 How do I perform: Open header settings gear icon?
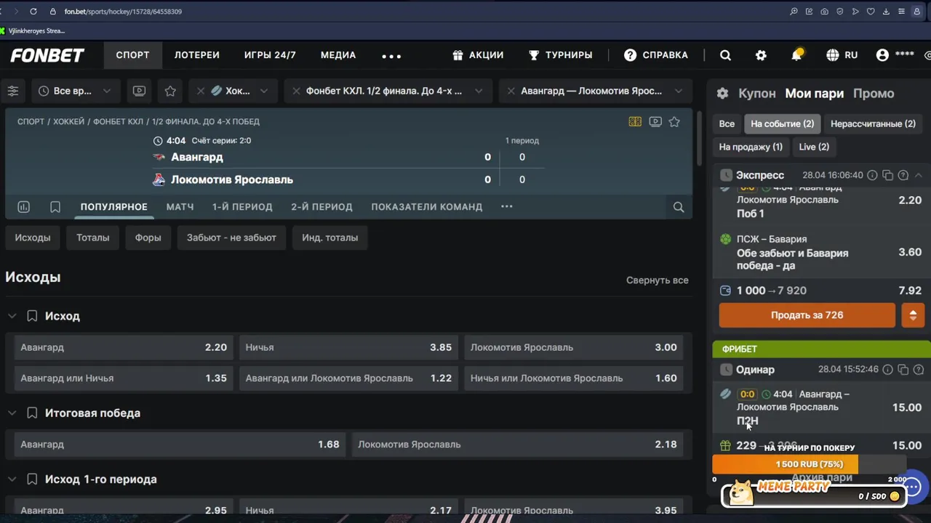coord(761,55)
